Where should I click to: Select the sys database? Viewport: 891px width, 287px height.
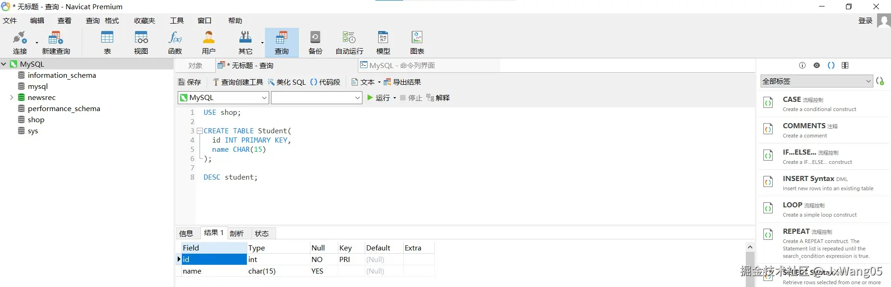click(x=32, y=131)
